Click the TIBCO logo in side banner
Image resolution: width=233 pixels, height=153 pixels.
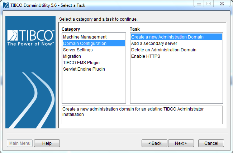pyautogui.click(x=31, y=38)
